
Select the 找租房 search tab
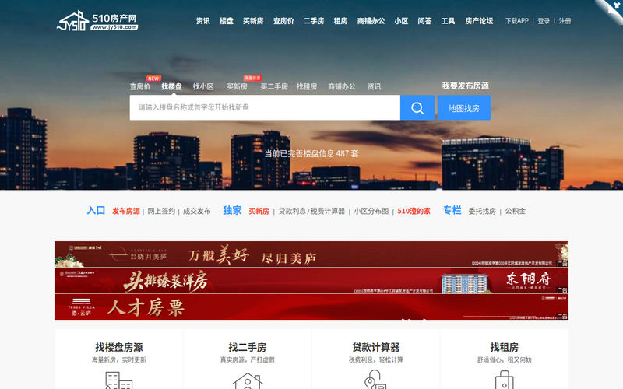(307, 86)
